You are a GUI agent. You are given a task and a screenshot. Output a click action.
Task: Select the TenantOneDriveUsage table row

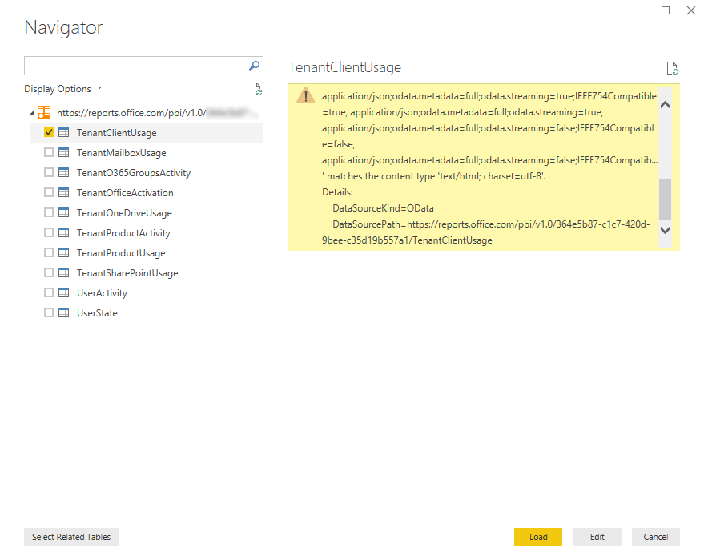[147, 212]
